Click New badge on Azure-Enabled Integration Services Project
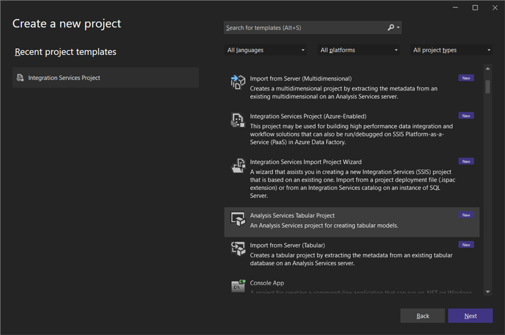Viewport: 505px width, 335px height. pyautogui.click(x=466, y=116)
